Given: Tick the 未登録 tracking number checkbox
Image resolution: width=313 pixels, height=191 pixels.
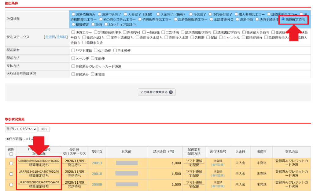Looking at the screenshot, I should click(93, 74).
